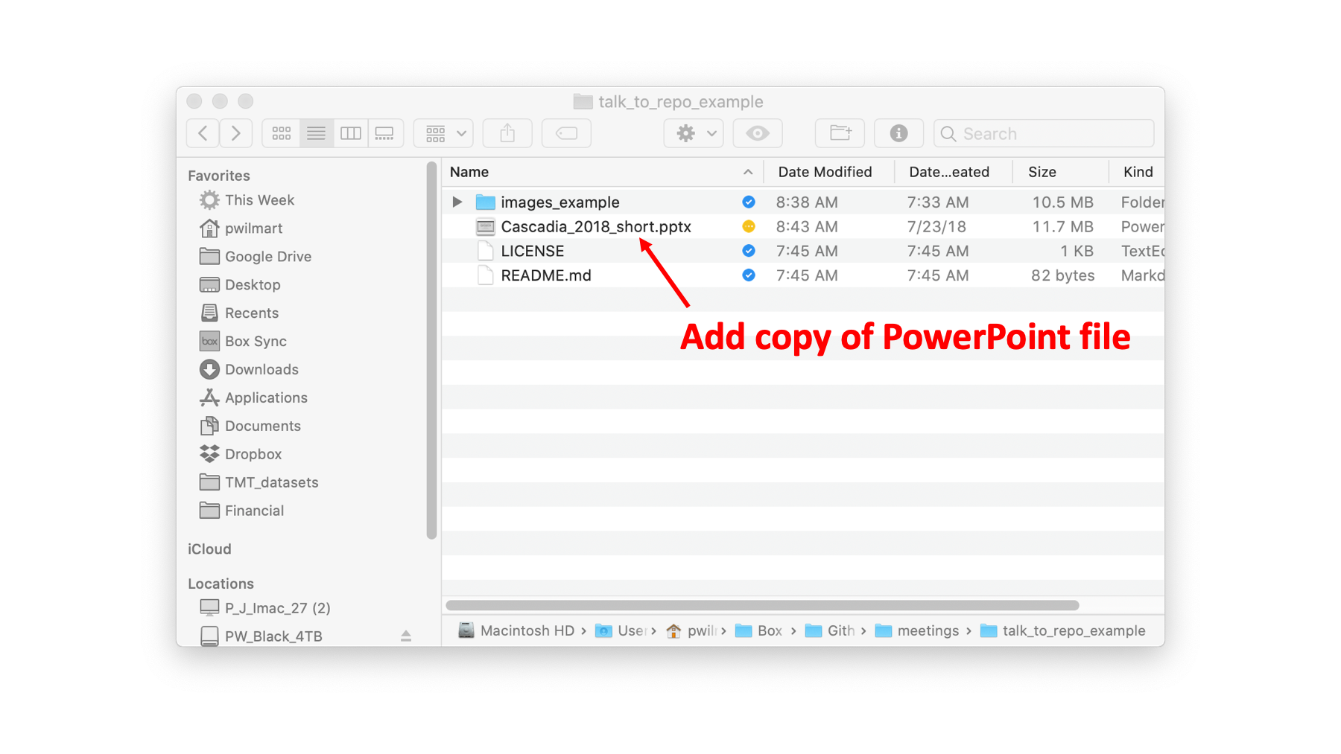Select the README.md file
This screenshot has width=1341, height=754.
click(803, 275)
